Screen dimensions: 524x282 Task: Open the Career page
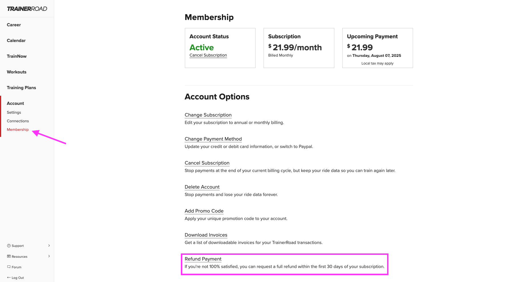[x=14, y=25]
